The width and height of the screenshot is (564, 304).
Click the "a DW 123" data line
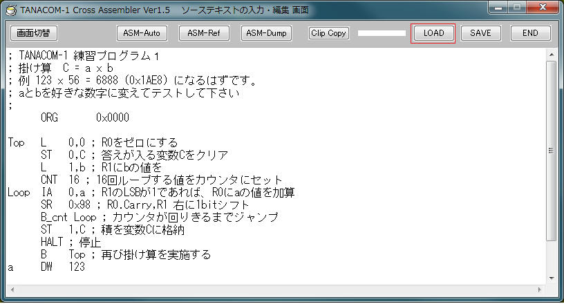[x=46, y=267]
